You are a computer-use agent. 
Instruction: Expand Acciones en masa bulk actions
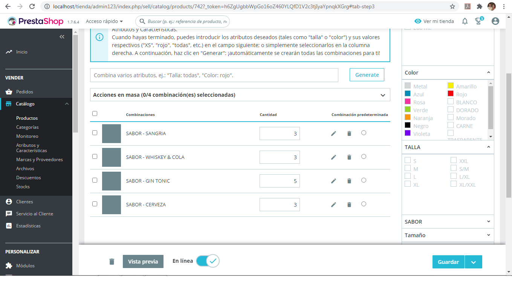click(240, 95)
